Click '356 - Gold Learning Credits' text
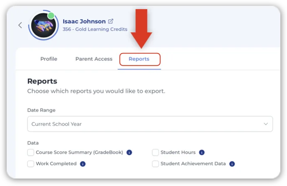 pyautogui.click(x=95, y=29)
